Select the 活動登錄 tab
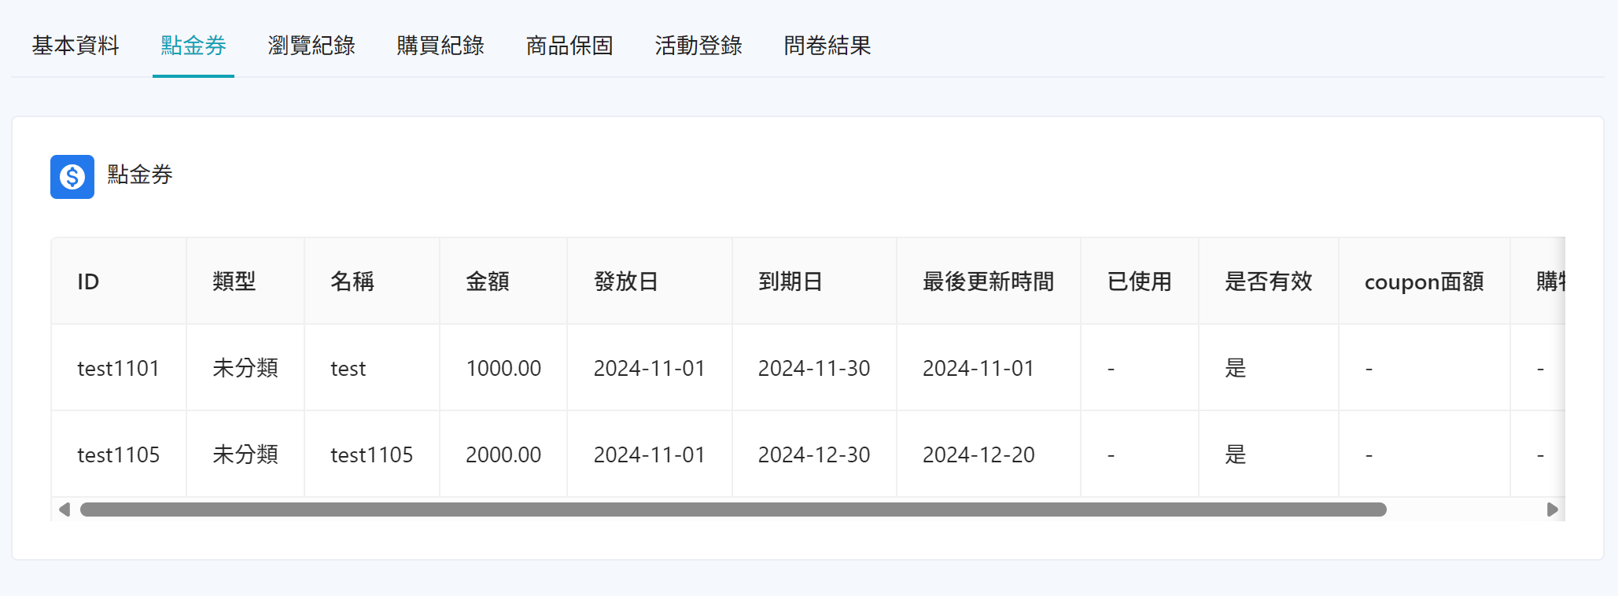The image size is (1618, 596). click(x=698, y=46)
